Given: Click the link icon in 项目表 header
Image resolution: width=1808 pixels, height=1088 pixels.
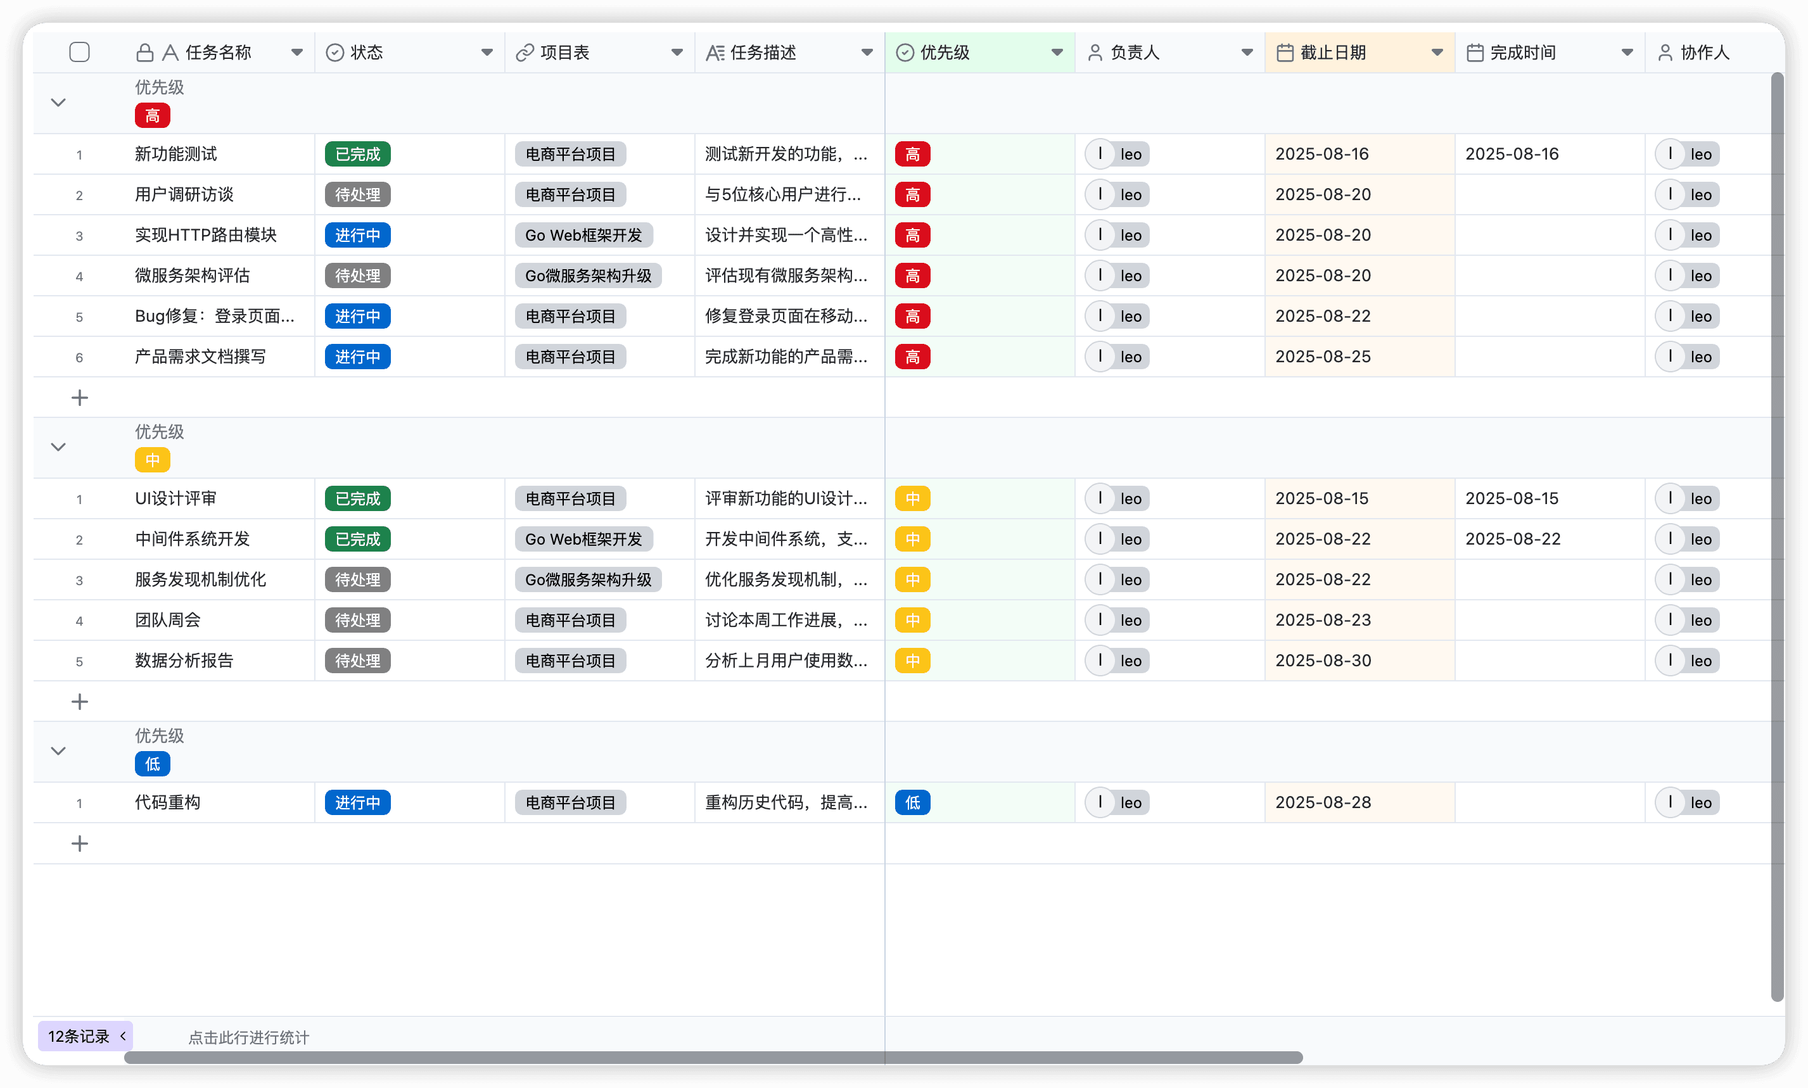Looking at the screenshot, I should click(x=524, y=52).
